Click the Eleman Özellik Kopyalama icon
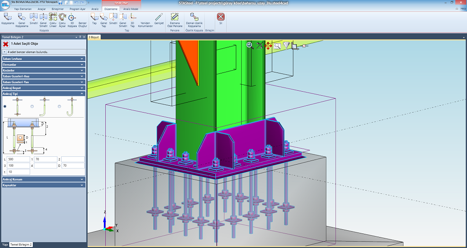Viewport: 467px width, 248px height. (195, 17)
